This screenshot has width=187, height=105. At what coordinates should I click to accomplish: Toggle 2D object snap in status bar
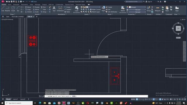coord(156,99)
